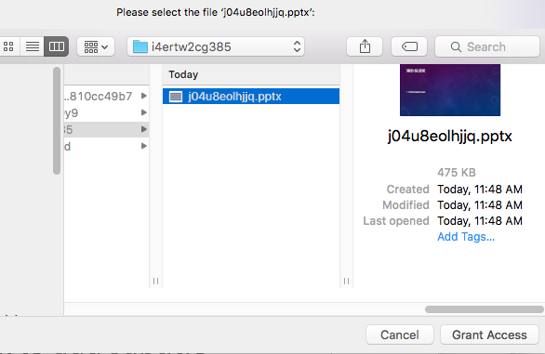Open the i4ertw2cg385 folder path dropdown
The width and height of the screenshot is (545, 354).
[216, 46]
